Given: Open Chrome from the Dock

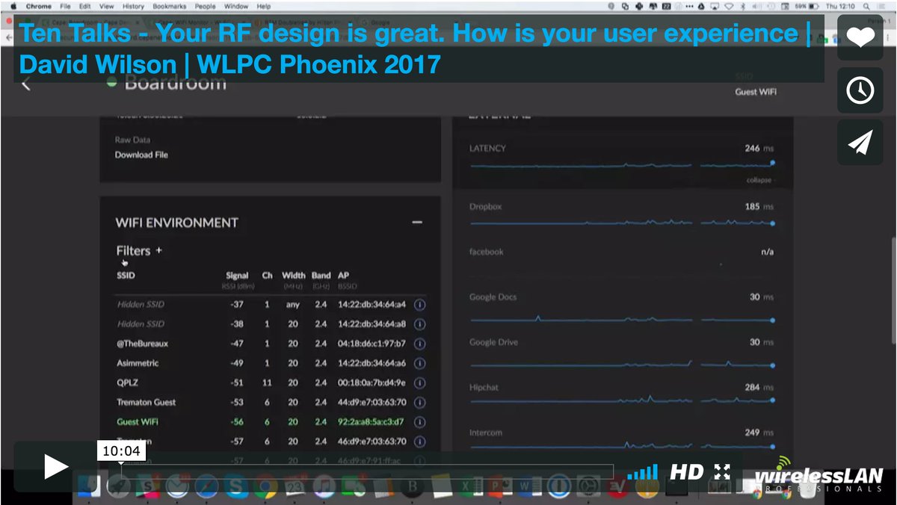Looking at the screenshot, I should coord(265,486).
